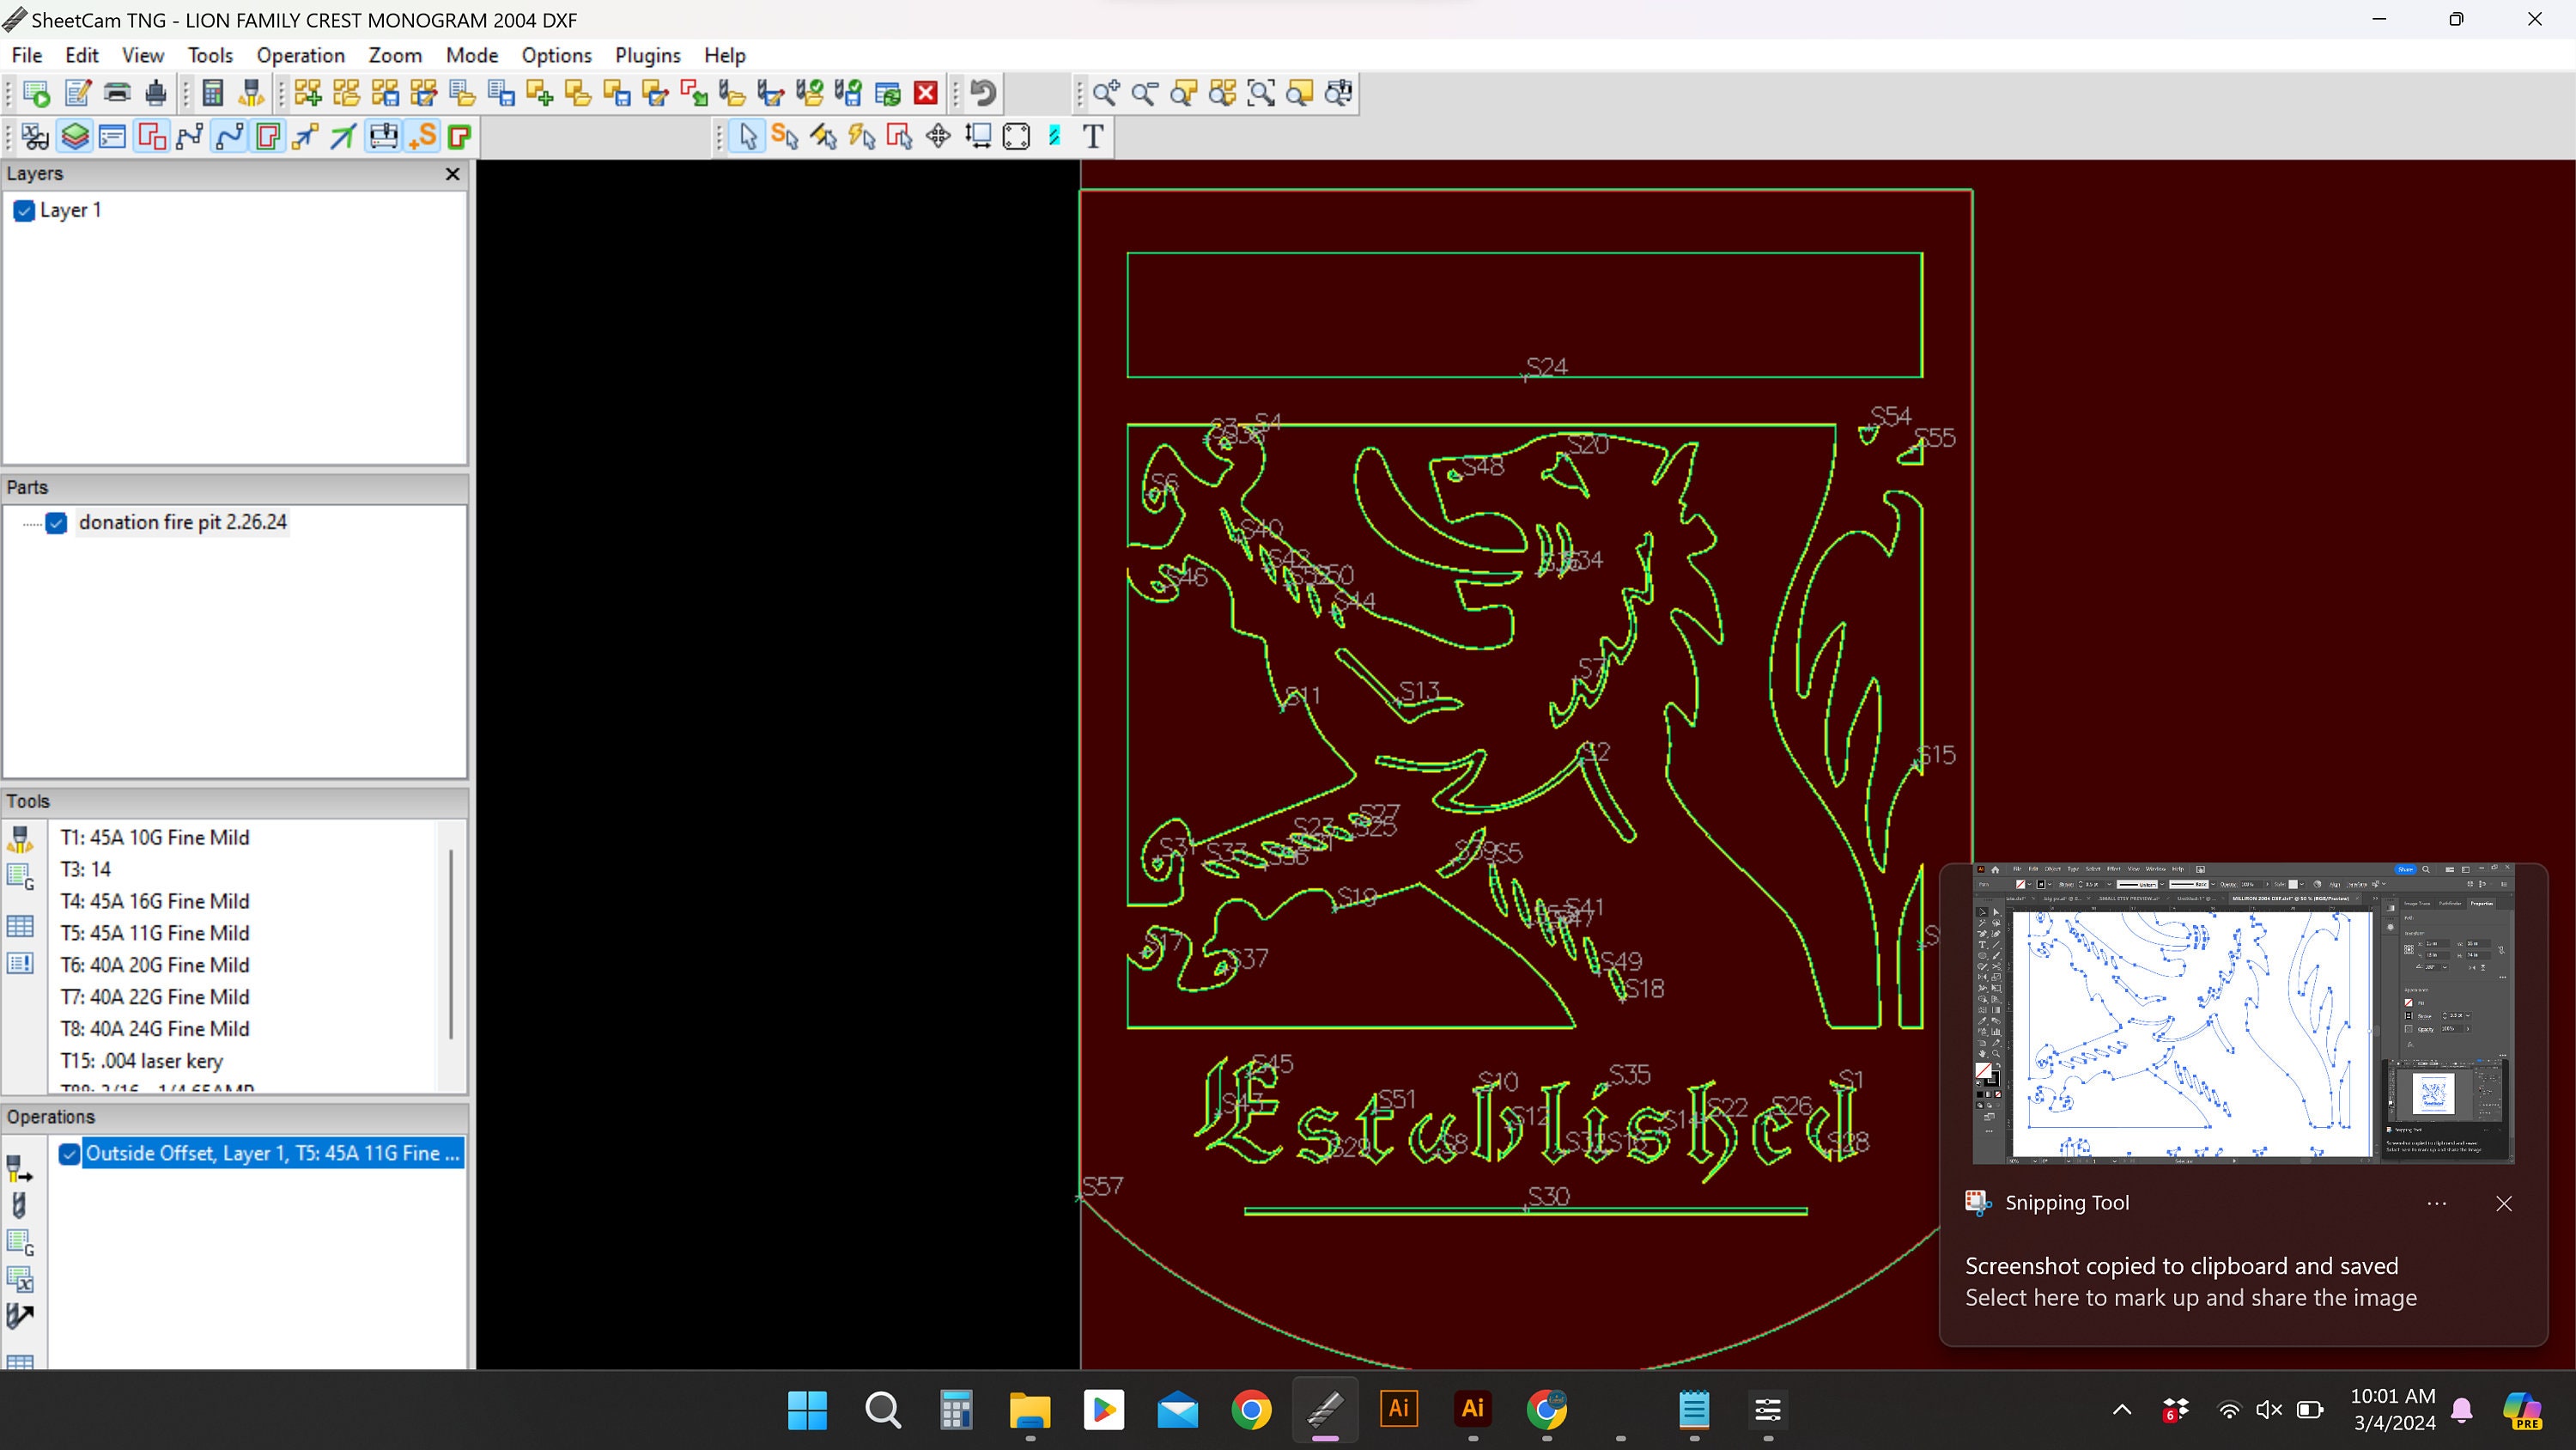Undo the last action
Image resolution: width=2576 pixels, height=1450 pixels.
[982, 93]
